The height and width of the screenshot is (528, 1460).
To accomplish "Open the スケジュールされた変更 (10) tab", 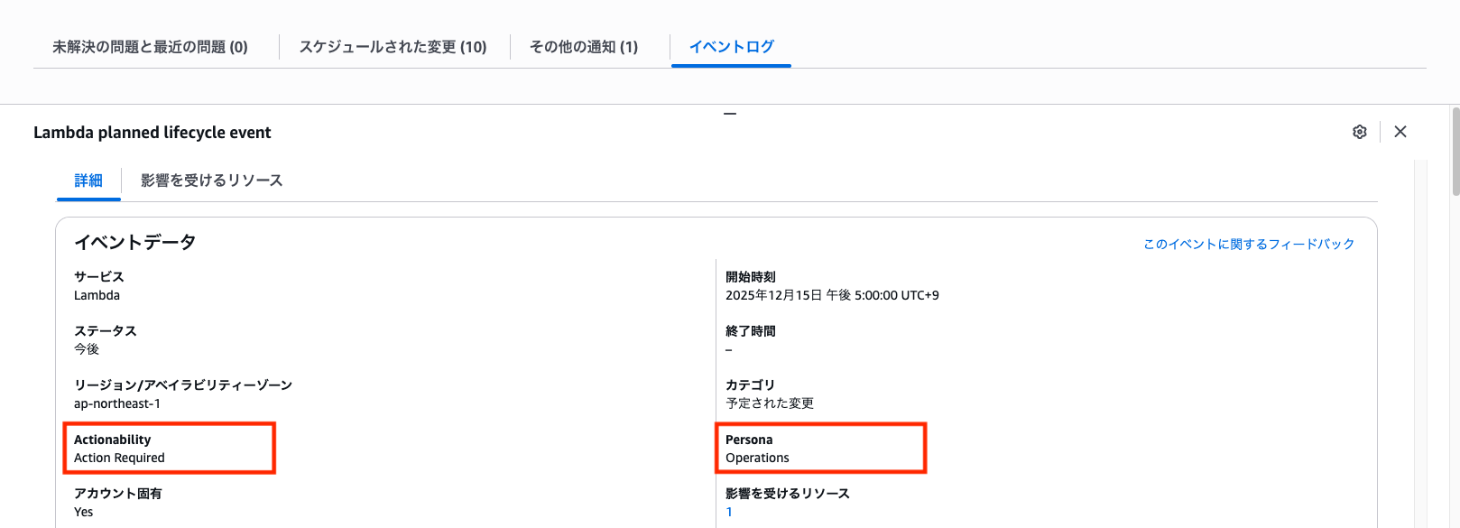I will (393, 47).
